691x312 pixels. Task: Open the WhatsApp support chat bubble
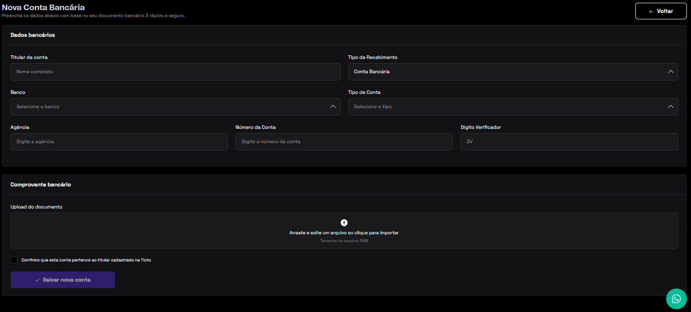click(x=676, y=299)
